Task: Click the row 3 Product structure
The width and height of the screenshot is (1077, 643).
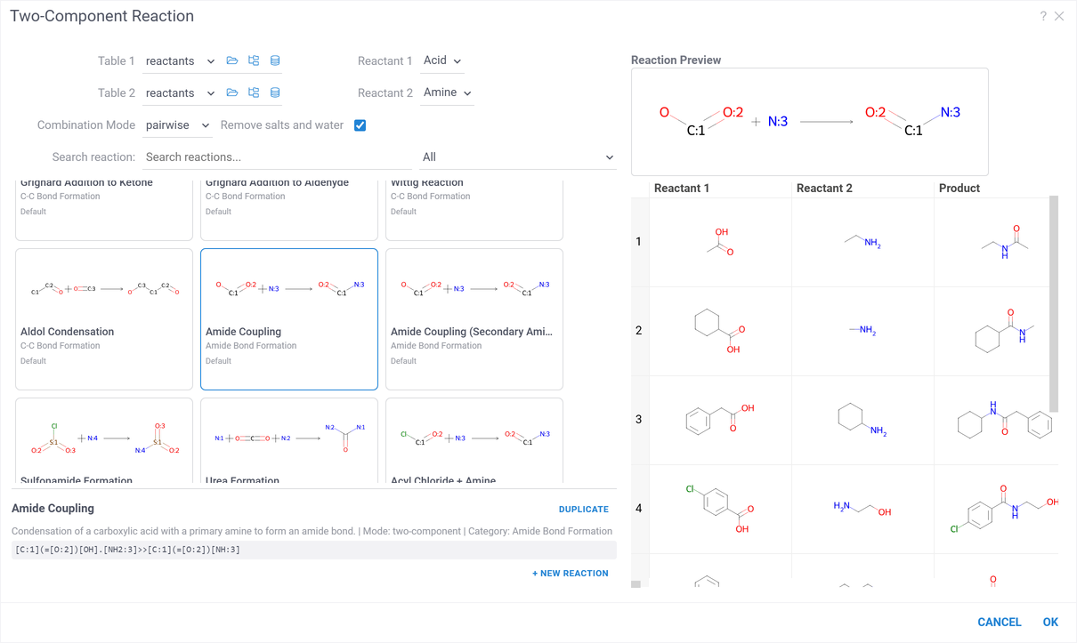Action: point(1005,420)
